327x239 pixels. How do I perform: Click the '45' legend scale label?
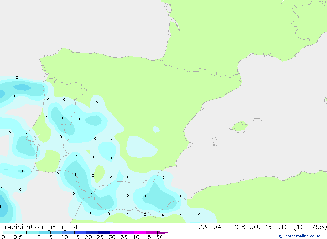148,237
